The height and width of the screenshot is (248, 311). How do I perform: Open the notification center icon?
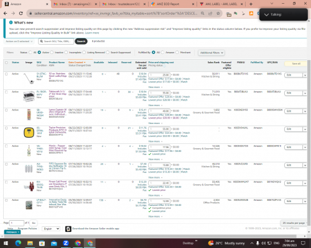click(x=303, y=243)
